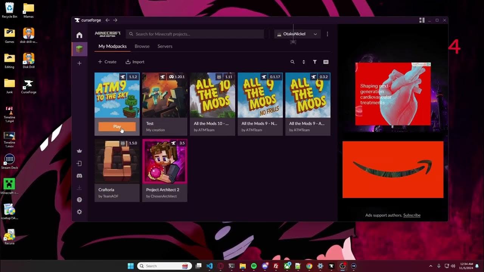This screenshot has width=484, height=272.
Task: Toggle the M view mode icon
Action: tap(326, 62)
